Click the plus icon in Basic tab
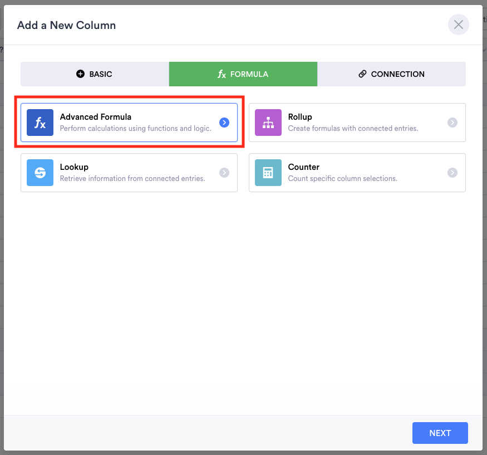 point(80,74)
